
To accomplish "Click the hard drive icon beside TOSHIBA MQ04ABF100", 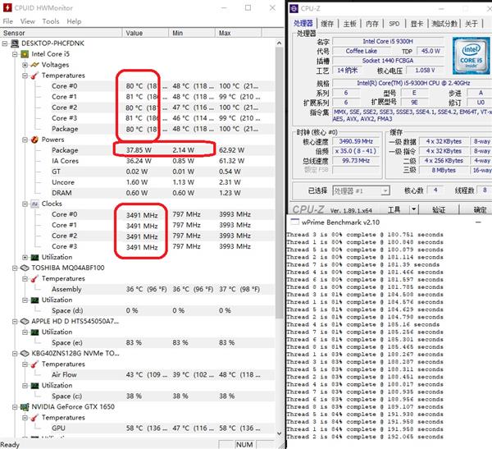I will (25, 268).
